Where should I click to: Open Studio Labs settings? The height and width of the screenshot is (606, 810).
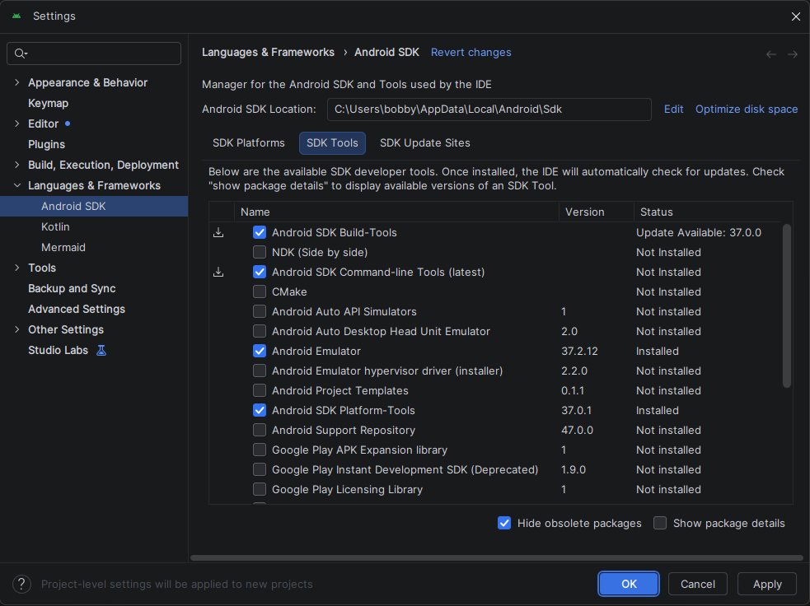(58, 350)
